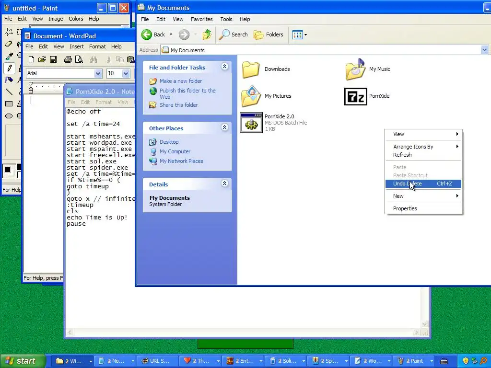This screenshot has width=491, height=368.
Task: Select the PornXide 2.0 batch file icon
Action: [x=251, y=123]
